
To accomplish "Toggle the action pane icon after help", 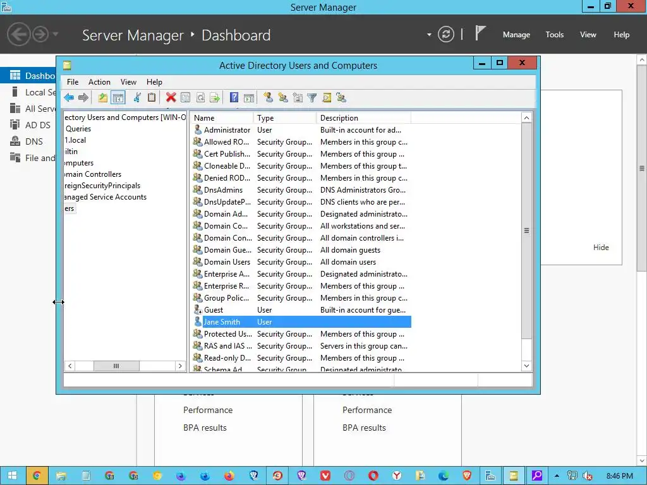I will (249, 98).
